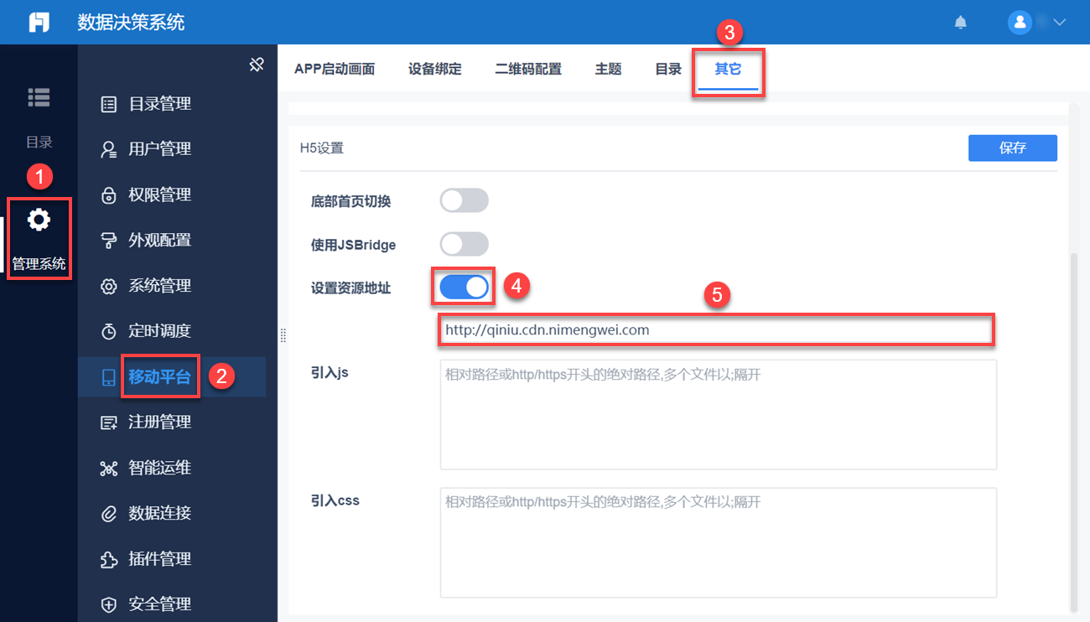
Task: Open the 目录 list icon
Action: (39, 97)
